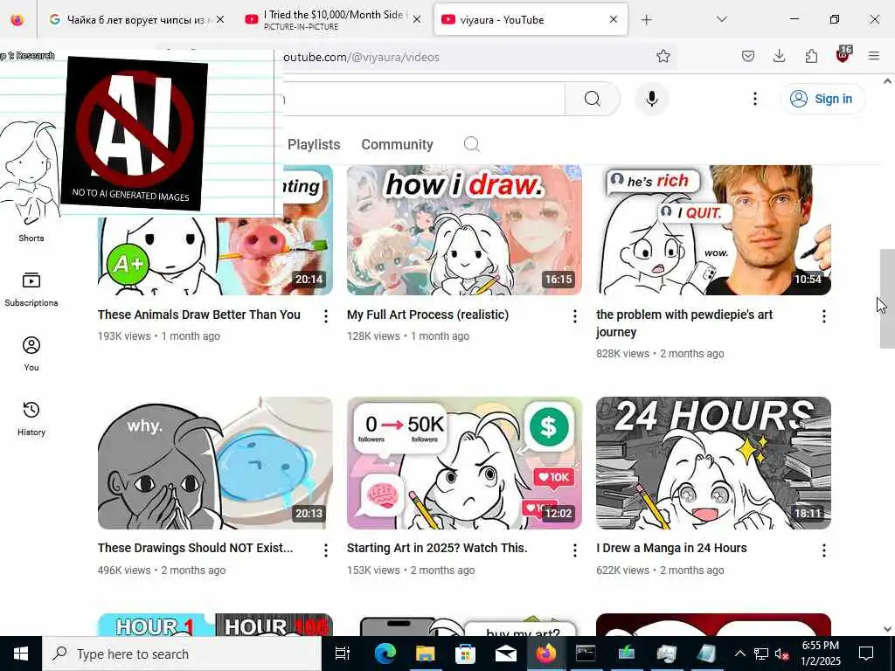Open the Firefox extensions puzzle icon
This screenshot has height=671, width=895.
811,56
